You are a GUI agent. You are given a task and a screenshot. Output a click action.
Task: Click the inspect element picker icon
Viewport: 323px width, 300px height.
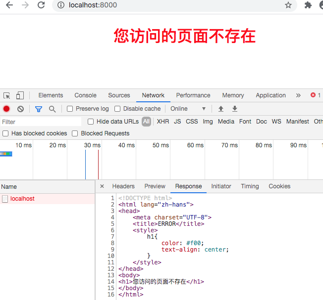7,95
